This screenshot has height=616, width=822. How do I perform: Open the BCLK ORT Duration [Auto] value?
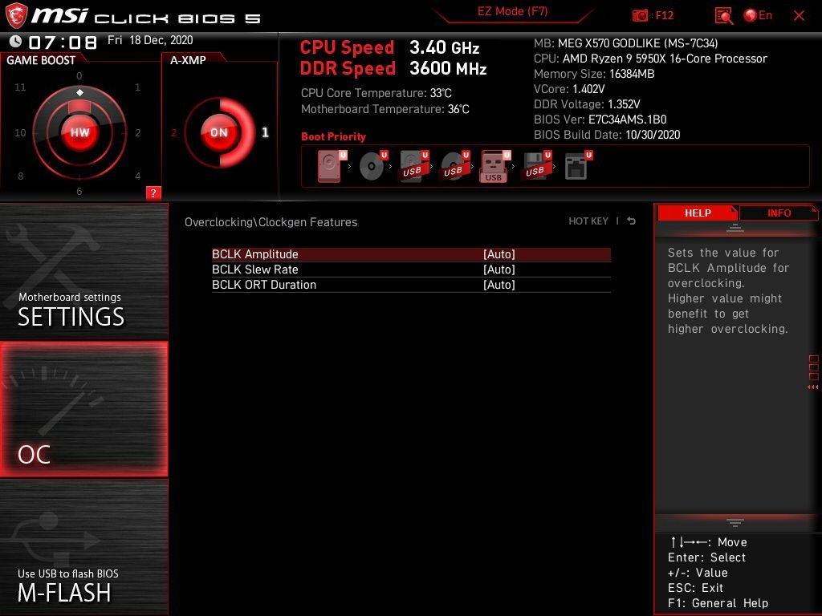(499, 285)
